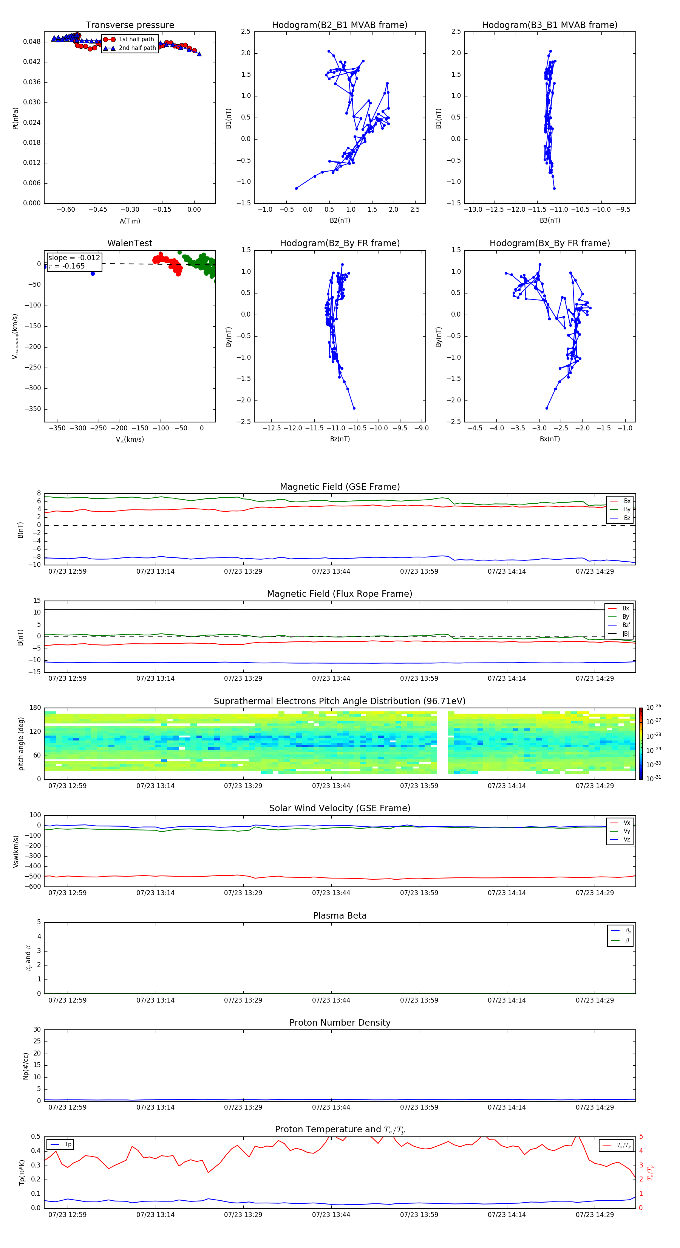The image size is (680, 1248).
Task: Click the 'Pt(nPa)' y-axis label
Action: click(15, 118)
